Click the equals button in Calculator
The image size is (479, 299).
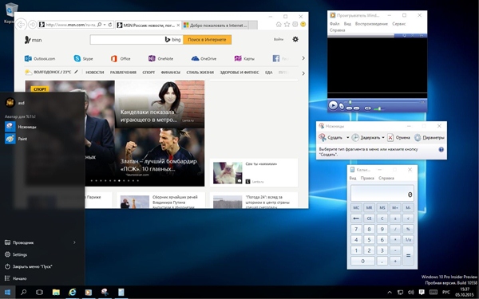[x=408, y=255]
